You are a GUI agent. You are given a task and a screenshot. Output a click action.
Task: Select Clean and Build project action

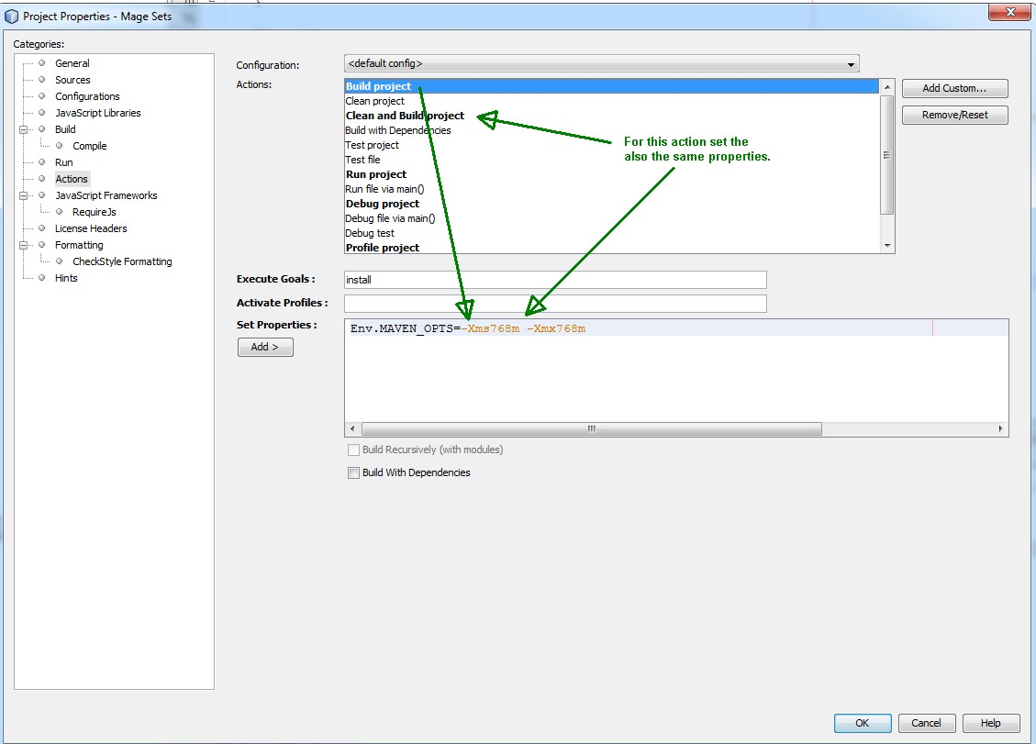[405, 116]
